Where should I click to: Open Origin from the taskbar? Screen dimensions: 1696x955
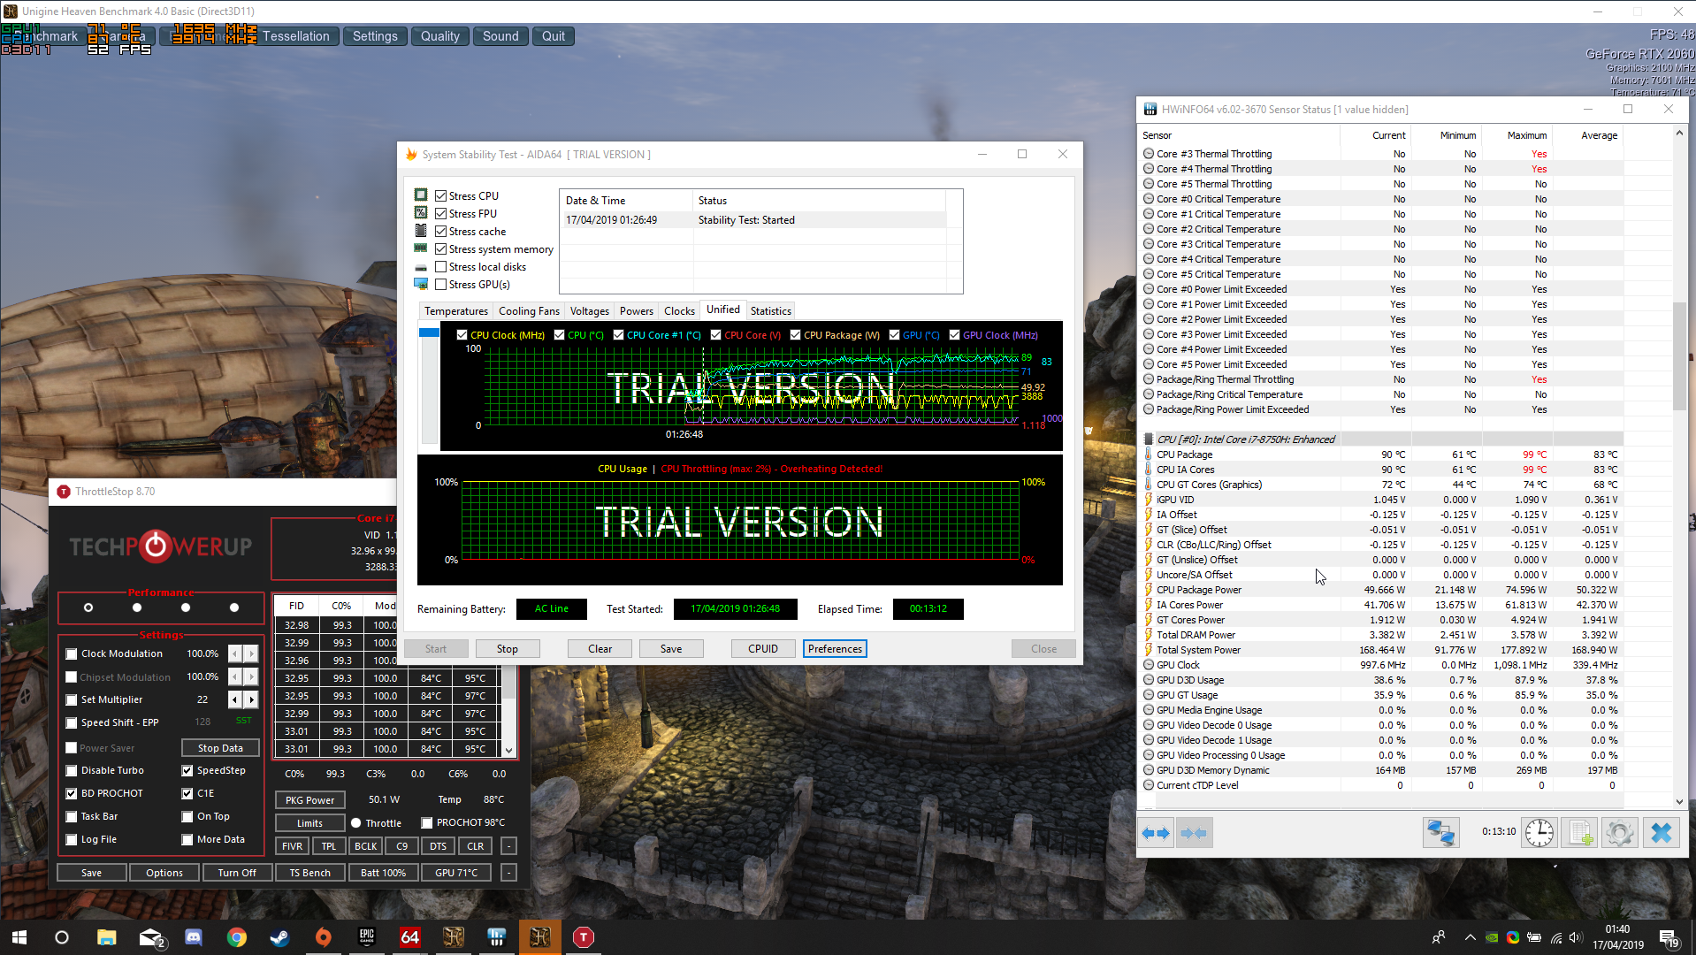(x=324, y=937)
